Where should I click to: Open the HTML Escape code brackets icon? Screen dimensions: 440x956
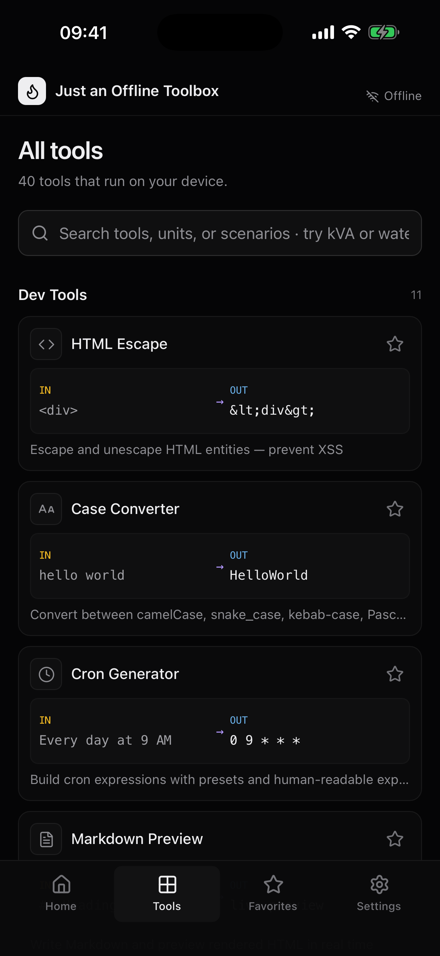(46, 344)
